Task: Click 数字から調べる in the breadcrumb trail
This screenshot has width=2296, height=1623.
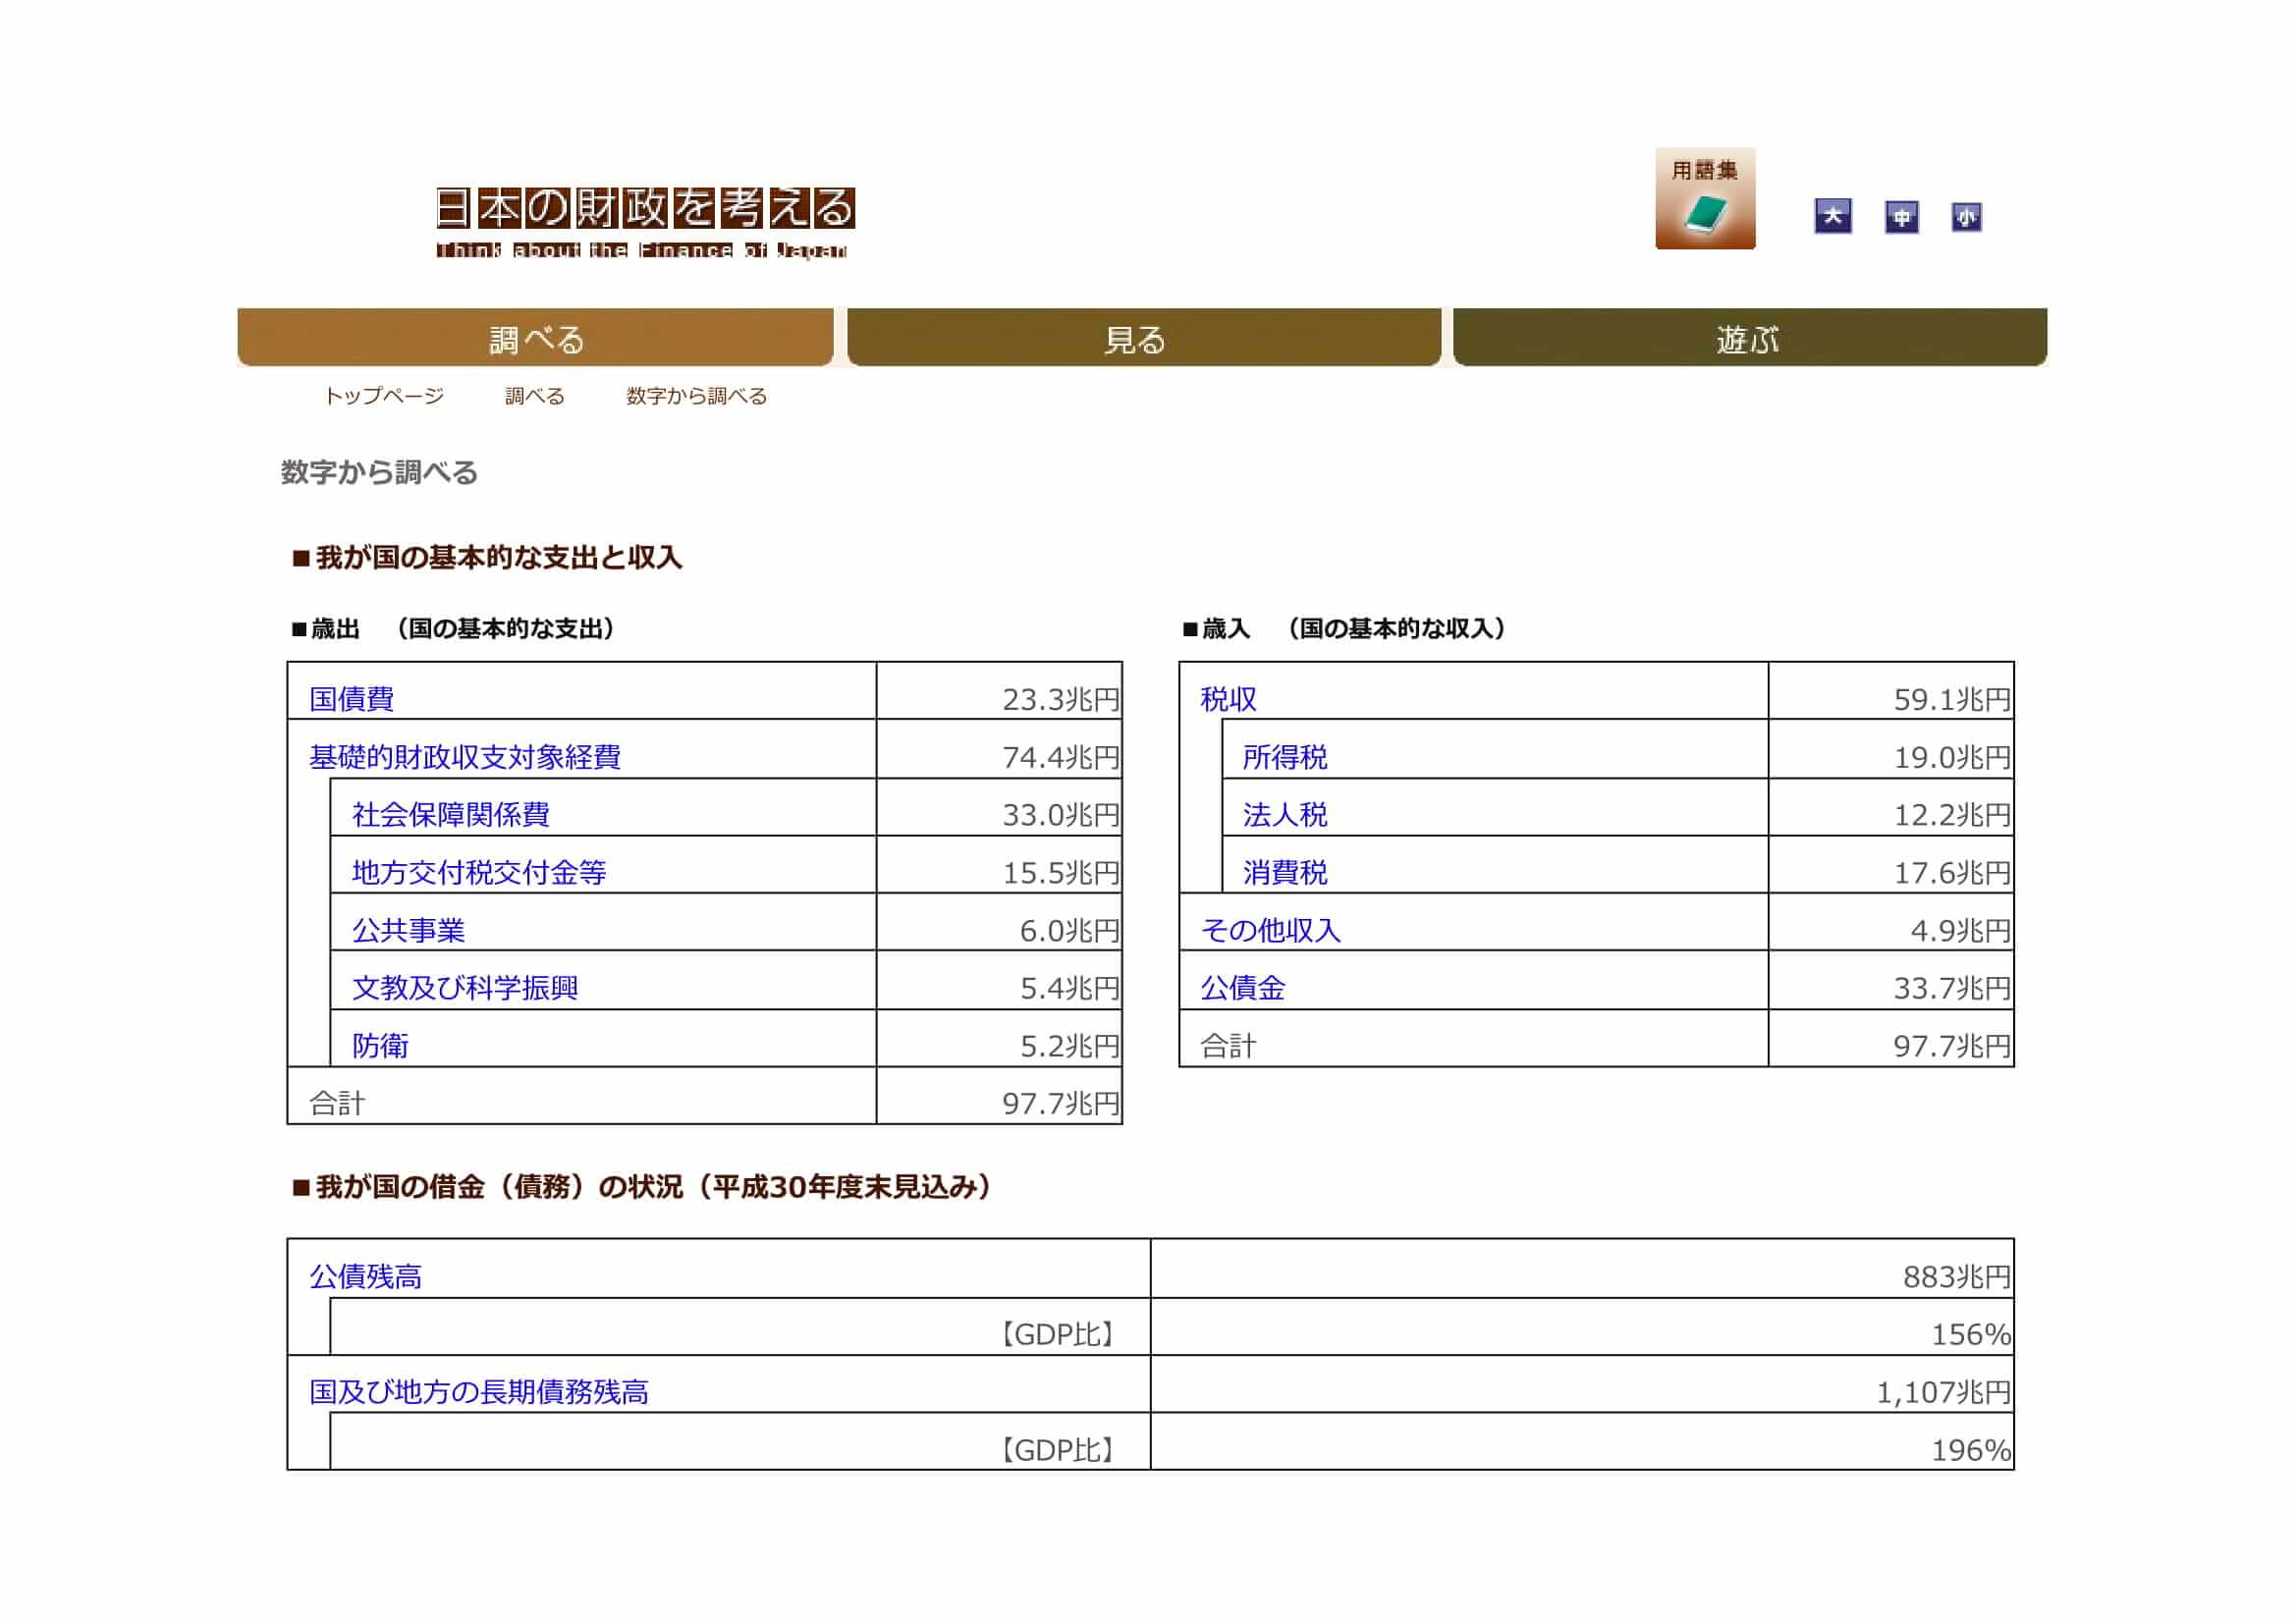Action: 696,396
